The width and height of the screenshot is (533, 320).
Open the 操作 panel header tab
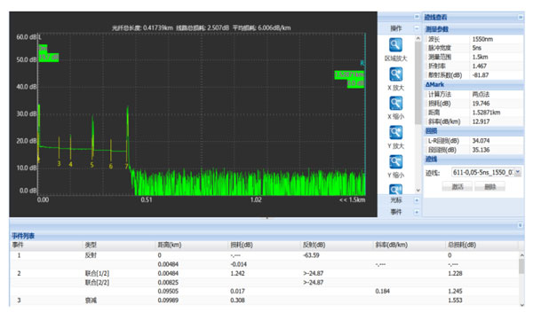tap(396, 28)
